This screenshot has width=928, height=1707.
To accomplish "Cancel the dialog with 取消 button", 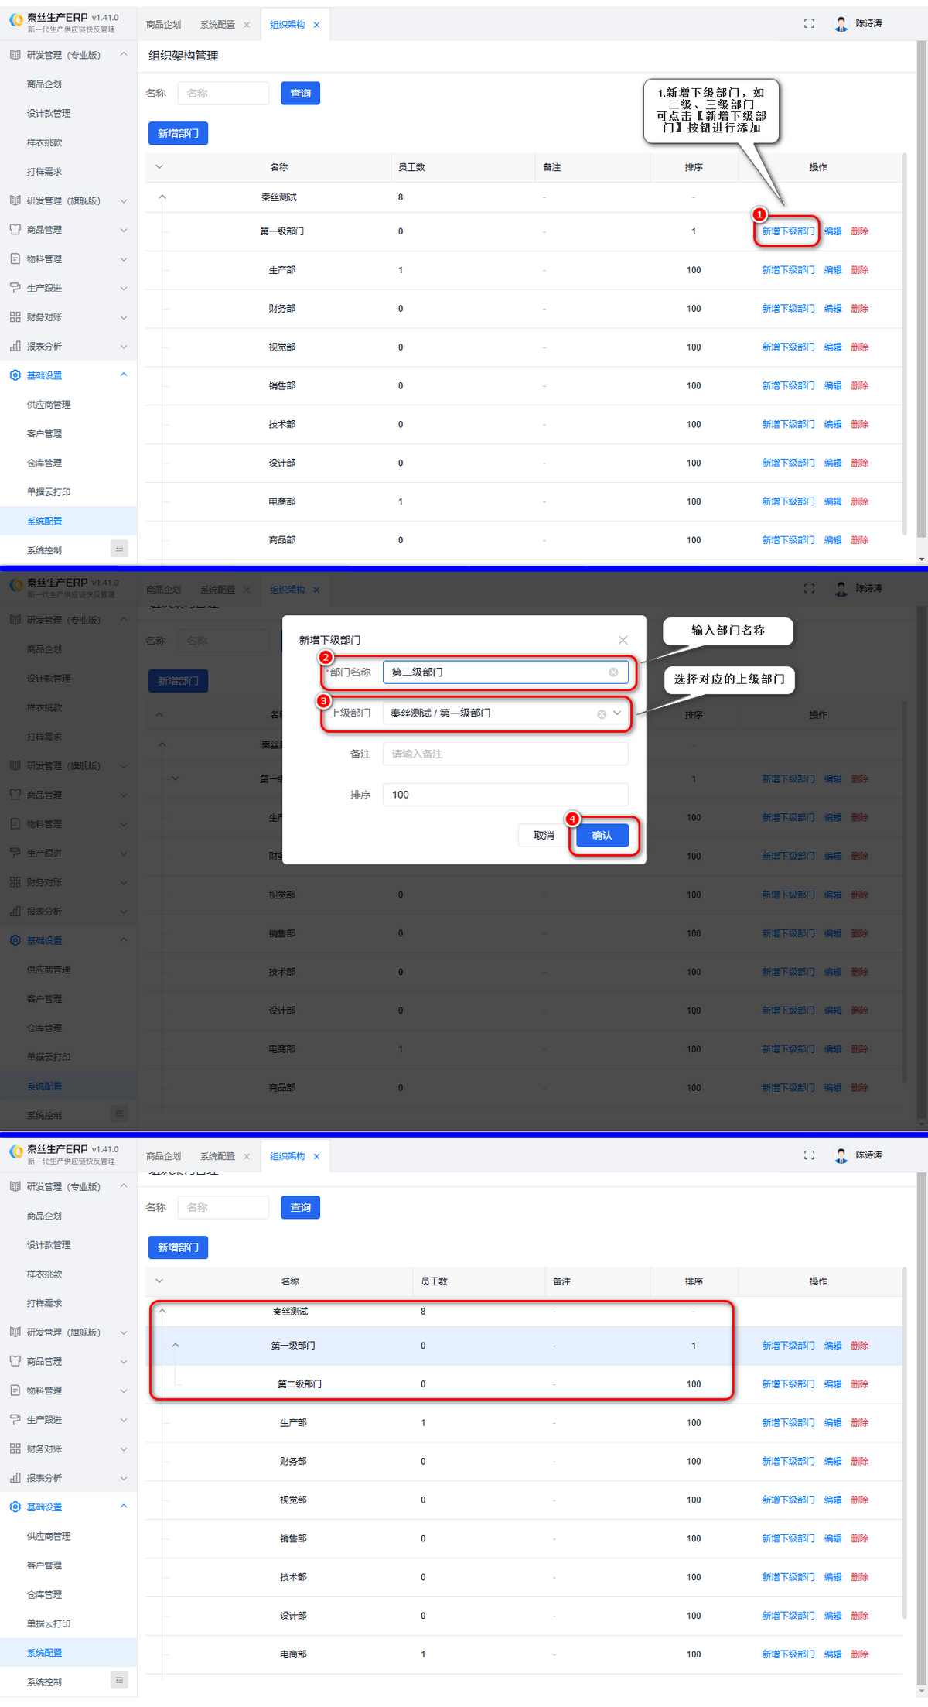I will click(544, 836).
